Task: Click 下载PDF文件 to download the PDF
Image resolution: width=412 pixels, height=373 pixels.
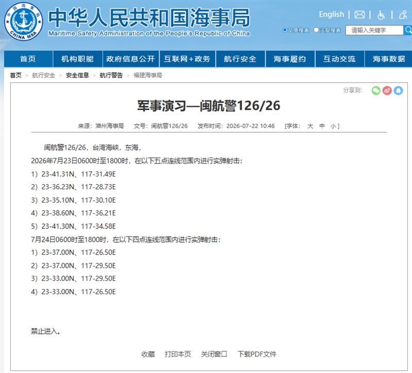Action: (256, 354)
